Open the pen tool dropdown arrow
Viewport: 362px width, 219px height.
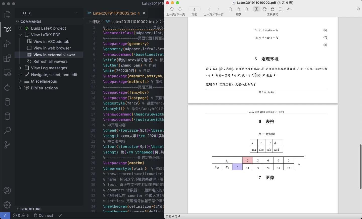point(292,9)
